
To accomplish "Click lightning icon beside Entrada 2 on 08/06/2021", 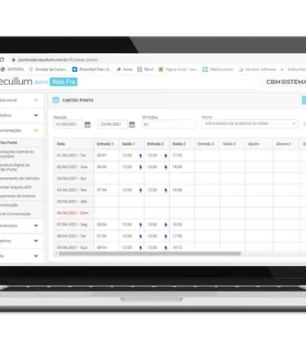I will click(x=166, y=236).
